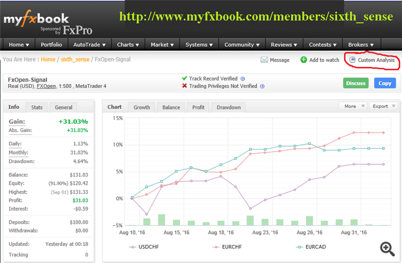
Task: Click the Home breadcrumb link
Action: pos(48,60)
